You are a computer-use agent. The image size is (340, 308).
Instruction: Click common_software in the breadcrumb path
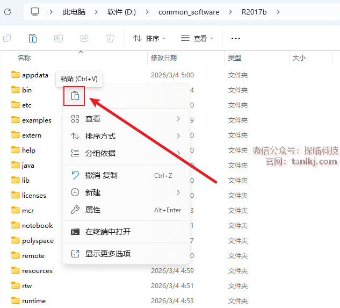(189, 12)
